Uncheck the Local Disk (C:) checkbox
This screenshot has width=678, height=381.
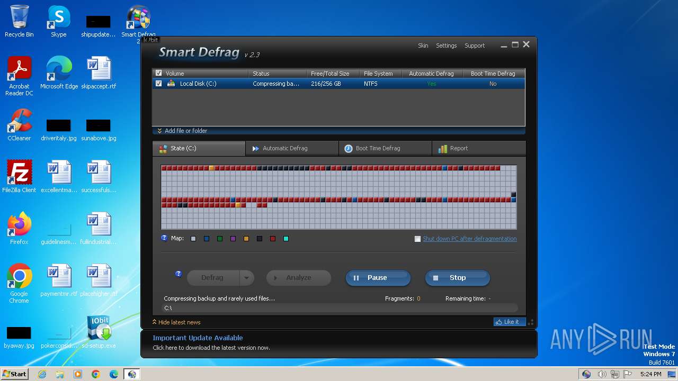158,84
